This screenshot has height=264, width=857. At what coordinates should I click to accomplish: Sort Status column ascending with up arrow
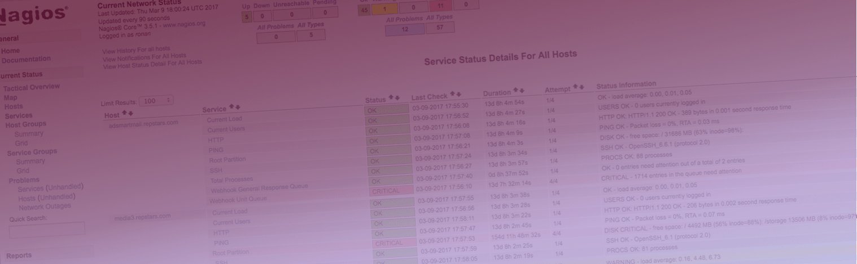(x=391, y=99)
